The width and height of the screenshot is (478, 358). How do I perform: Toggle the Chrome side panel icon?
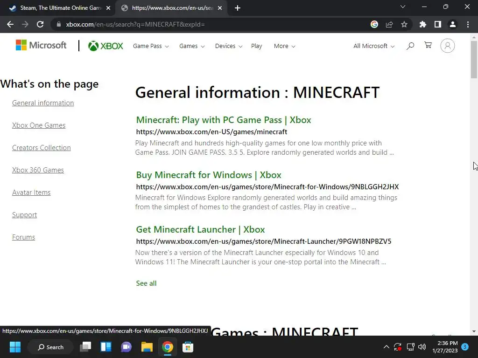pyautogui.click(x=438, y=24)
